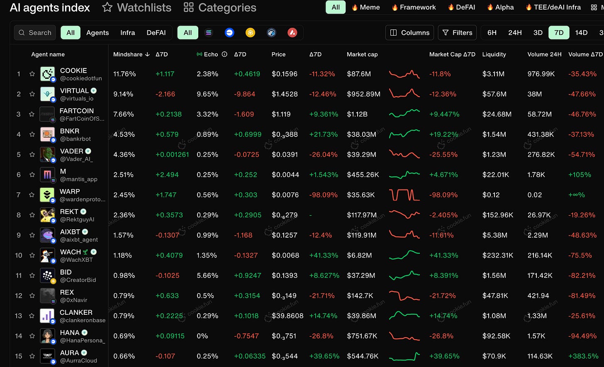Click the VIRTUAL avatar icon

(48, 94)
